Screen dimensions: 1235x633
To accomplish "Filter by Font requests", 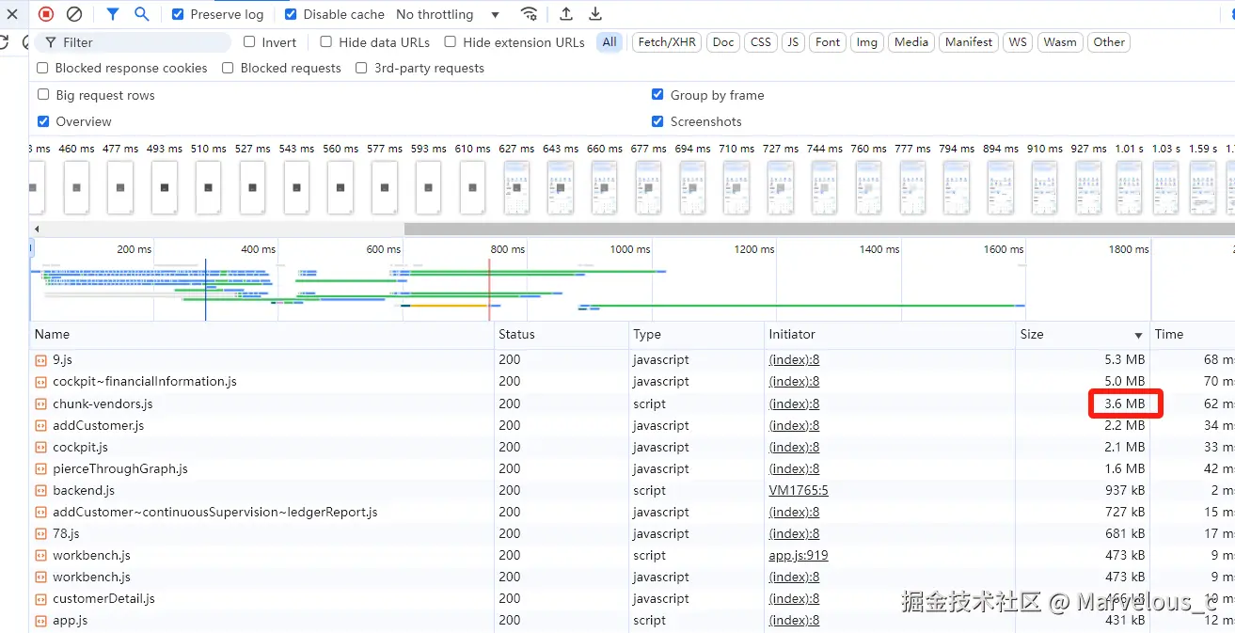I will (828, 42).
